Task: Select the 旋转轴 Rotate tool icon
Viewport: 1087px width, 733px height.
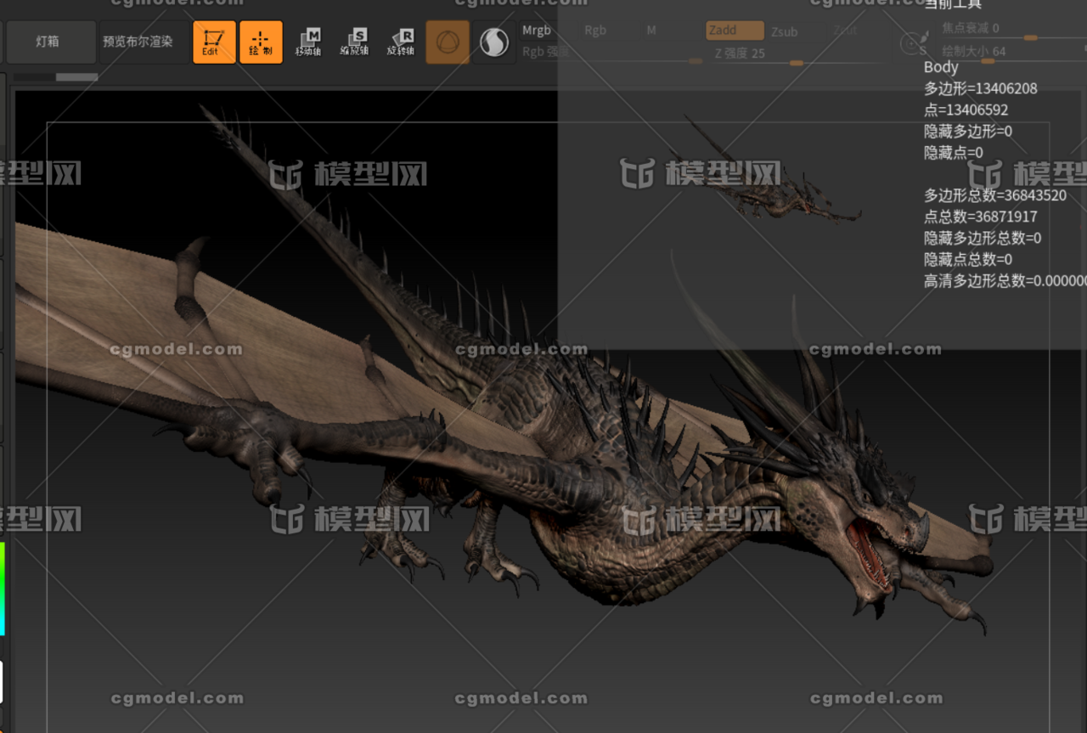Action: coord(401,42)
